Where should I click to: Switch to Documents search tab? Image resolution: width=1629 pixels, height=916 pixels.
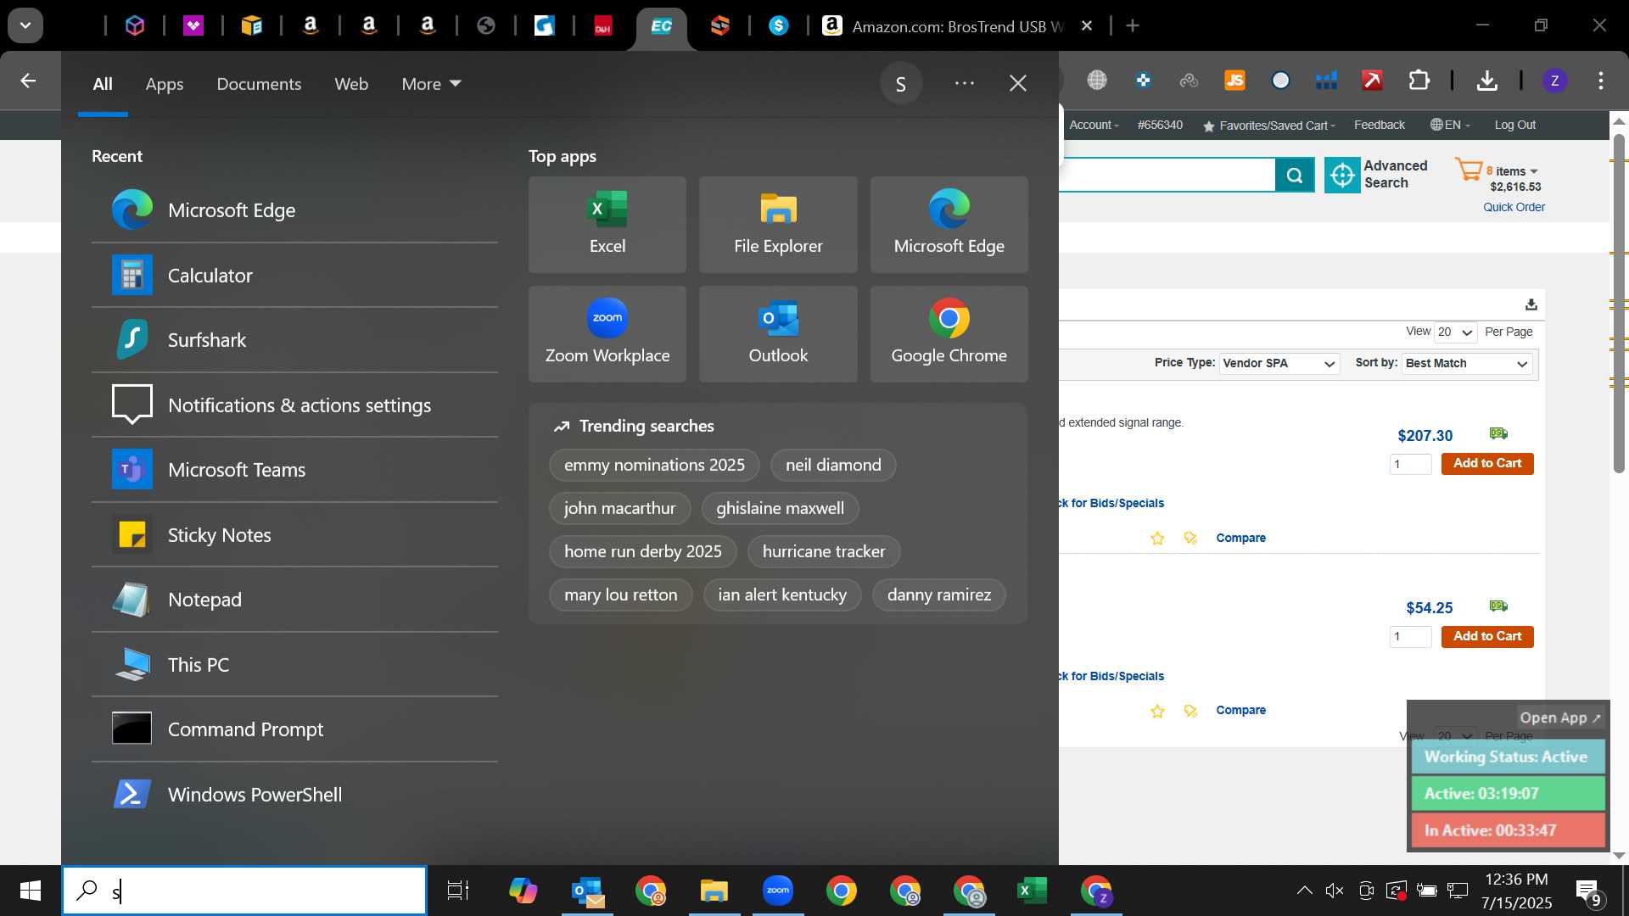(259, 84)
